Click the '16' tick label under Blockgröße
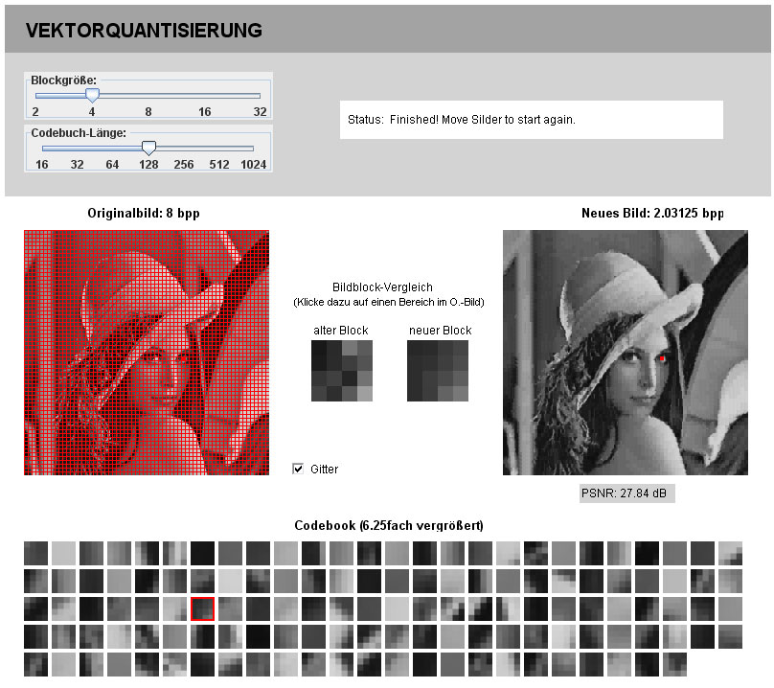774x688 pixels. (x=204, y=112)
